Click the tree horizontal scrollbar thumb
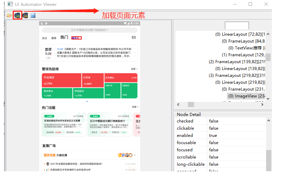Screen dimensions: 285x175 point(191,105)
